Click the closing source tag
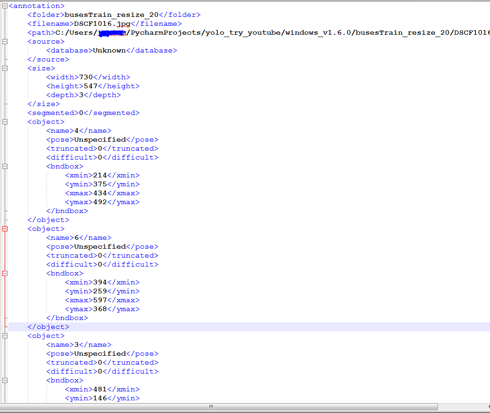490x413 pixels. tap(48, 59)
